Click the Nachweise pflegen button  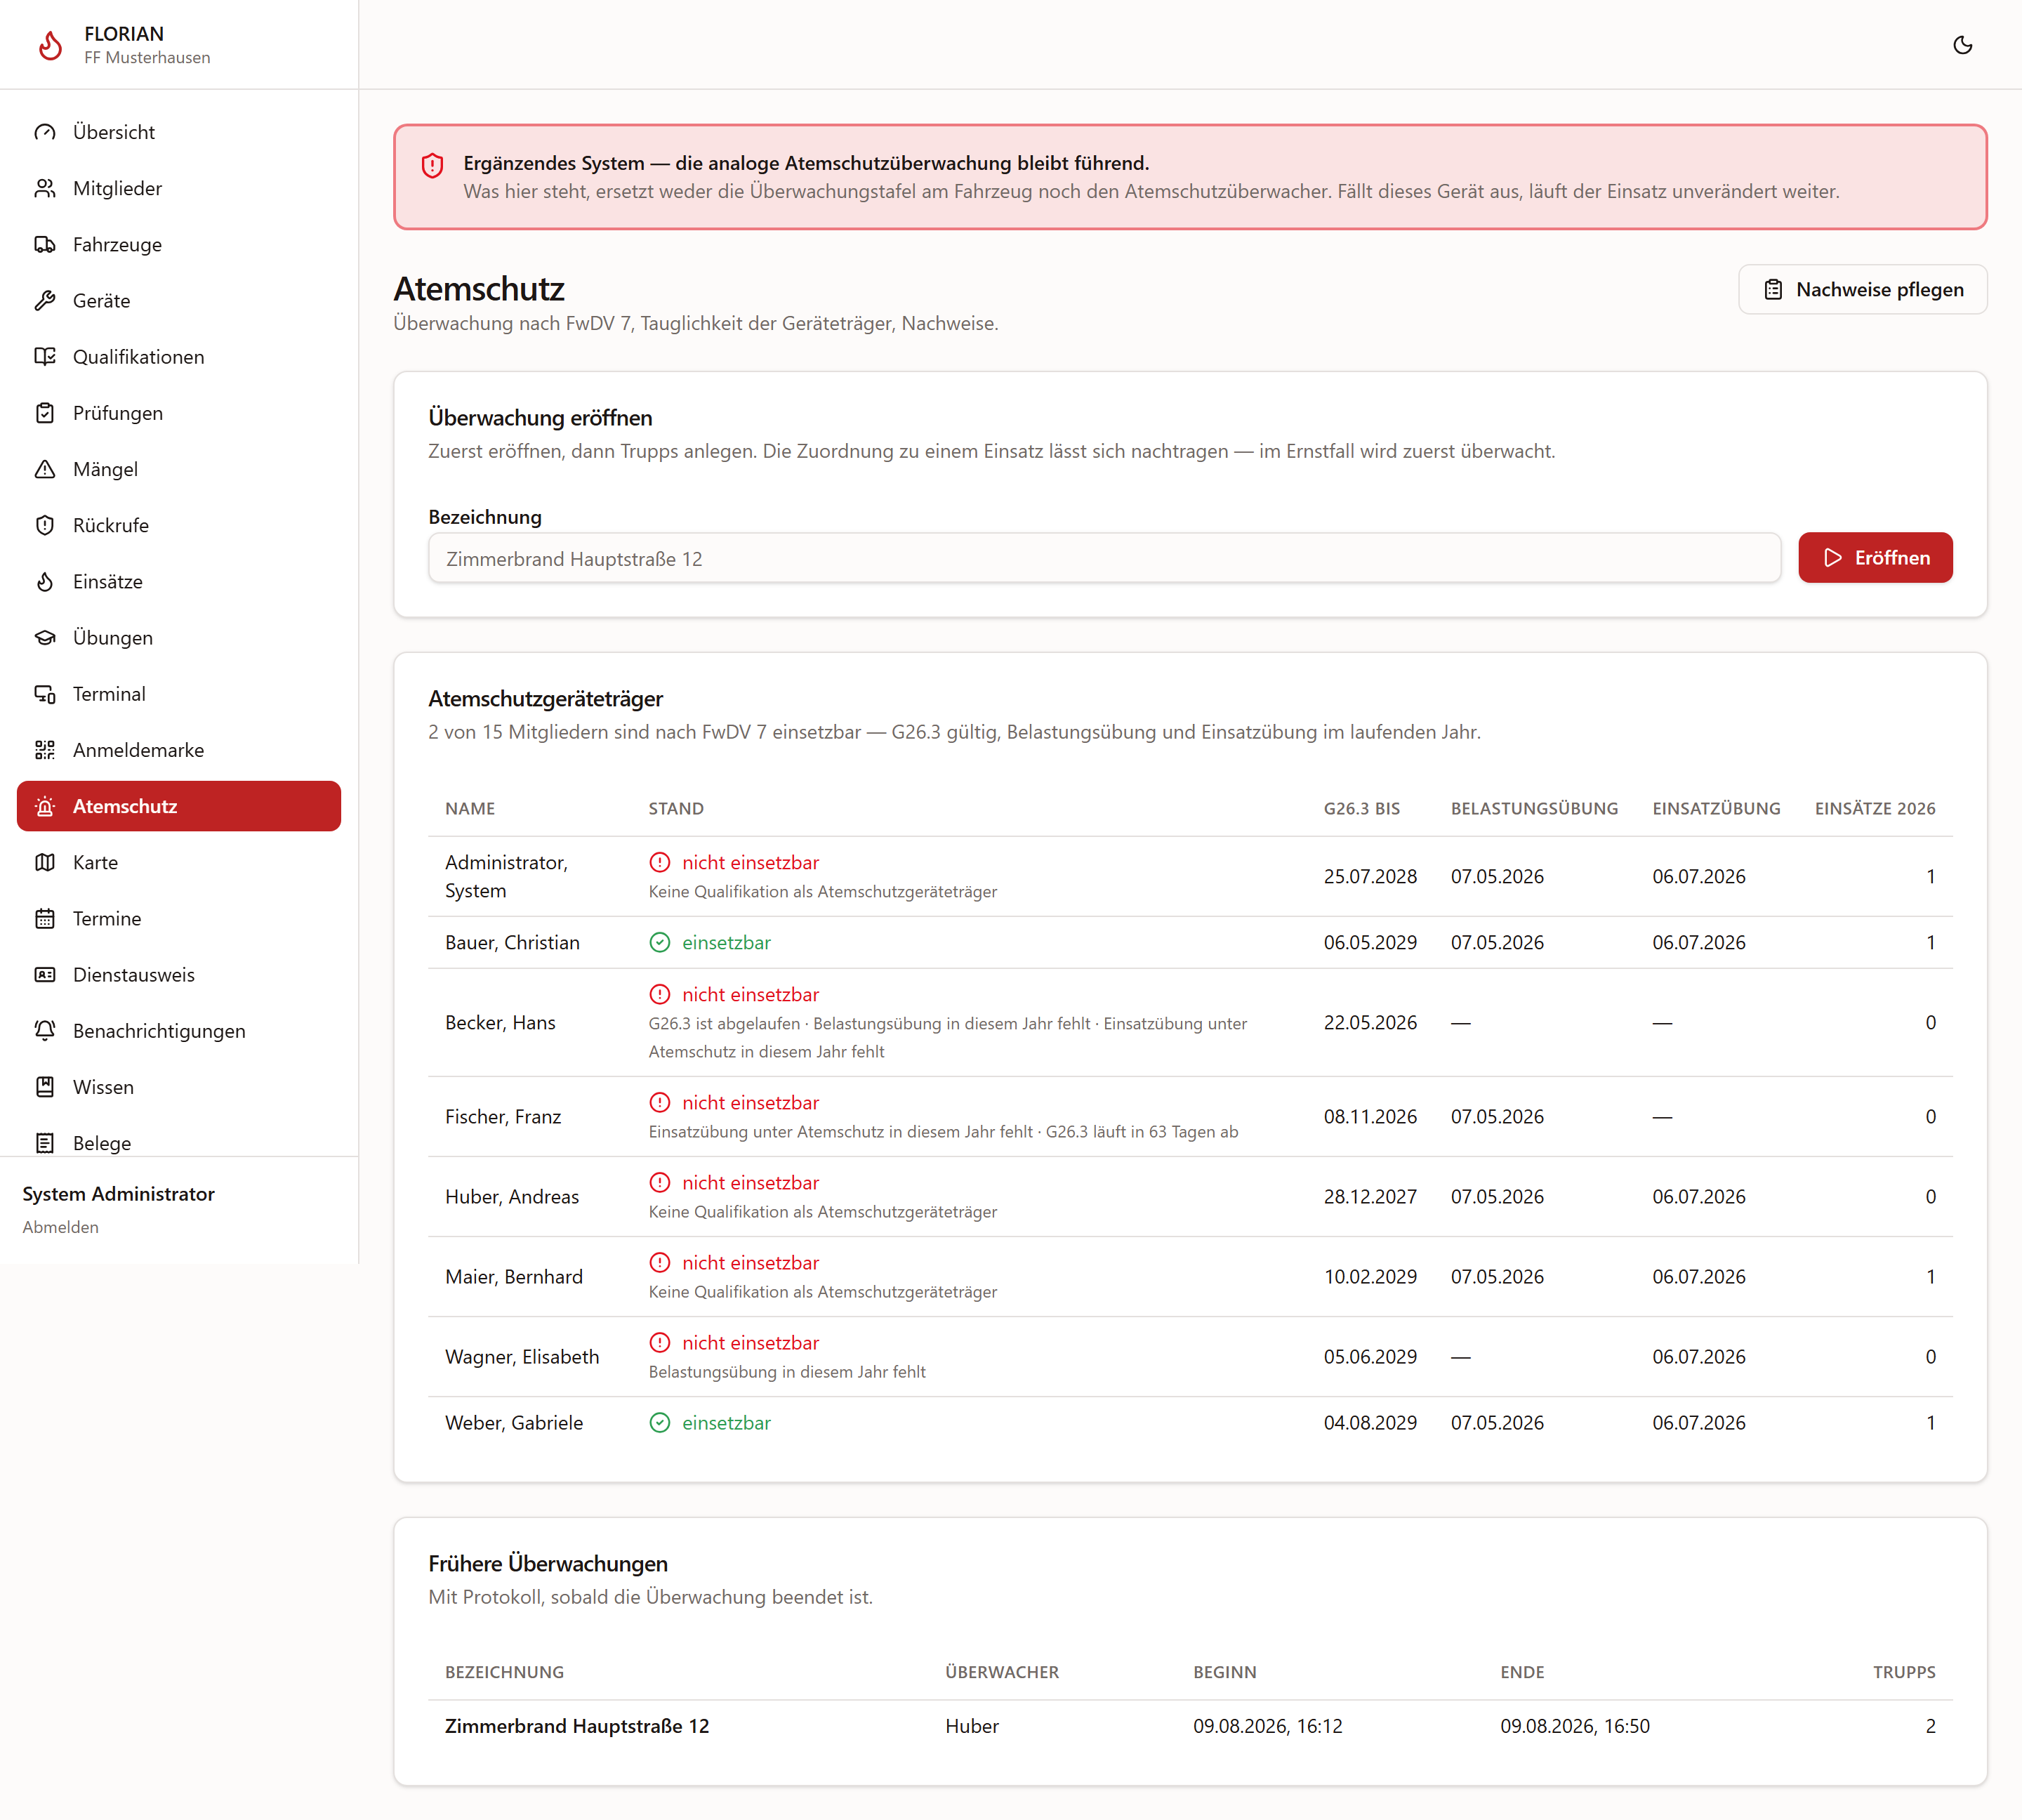[1862, 289]
